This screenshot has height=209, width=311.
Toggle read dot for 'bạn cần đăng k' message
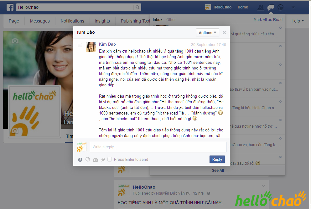[280, 139]
